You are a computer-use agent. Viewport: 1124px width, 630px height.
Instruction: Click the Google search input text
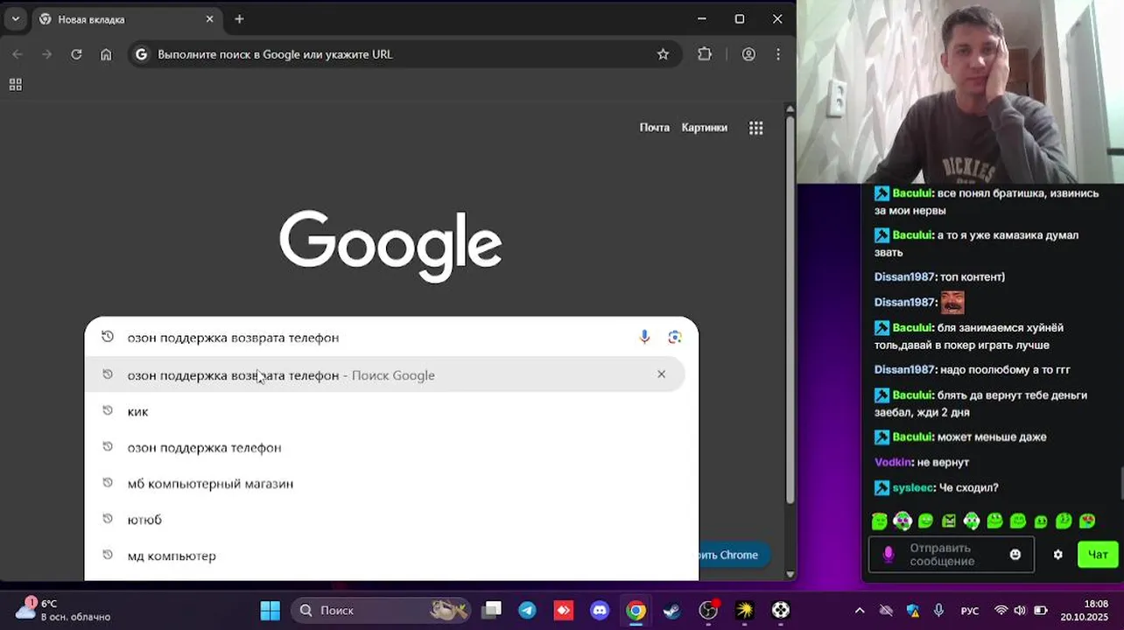point(233,338)
